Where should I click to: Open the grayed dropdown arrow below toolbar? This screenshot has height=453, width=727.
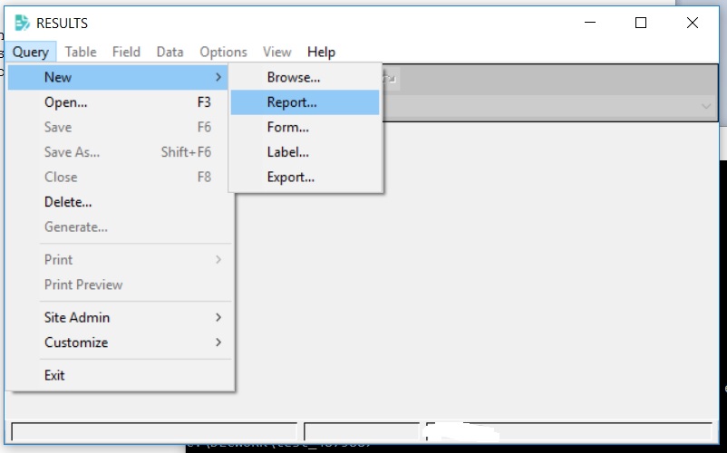tap(706, 107)
